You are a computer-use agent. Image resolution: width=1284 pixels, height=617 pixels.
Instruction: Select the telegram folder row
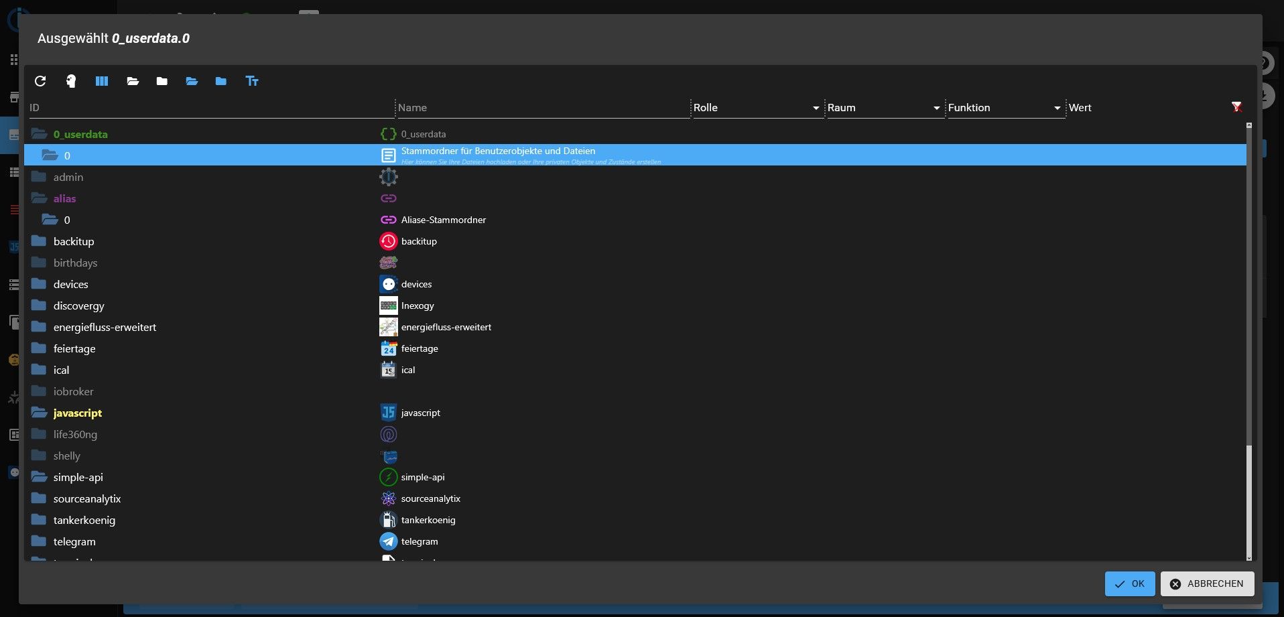pyautogui.click(x=635, y=541)
